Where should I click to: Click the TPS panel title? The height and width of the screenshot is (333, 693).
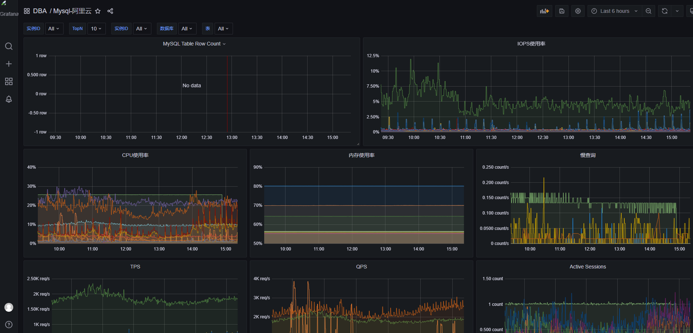[135, 267]
